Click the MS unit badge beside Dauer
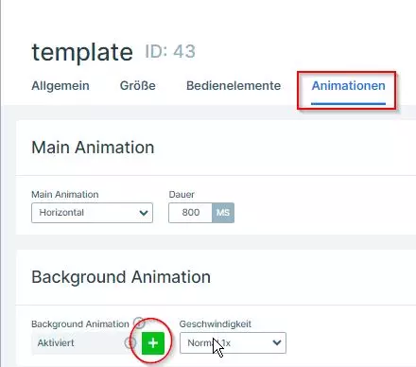The height and width of the screenshot is (367, 416). click(x=223, y=213)
